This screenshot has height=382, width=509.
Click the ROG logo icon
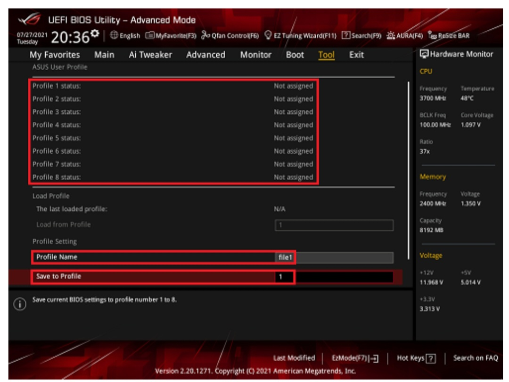pos(30,19)
